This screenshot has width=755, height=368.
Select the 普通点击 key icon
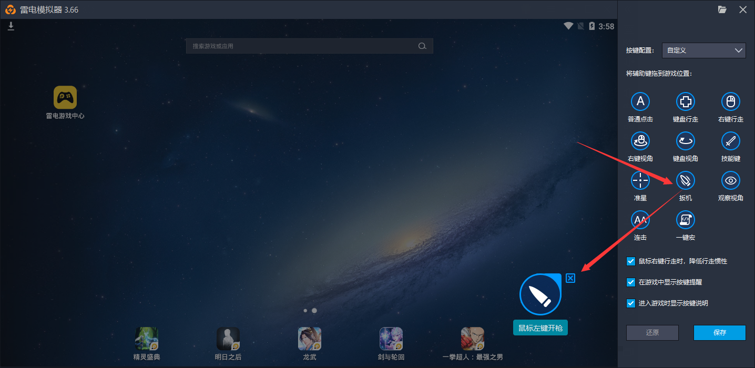point(640,101)
